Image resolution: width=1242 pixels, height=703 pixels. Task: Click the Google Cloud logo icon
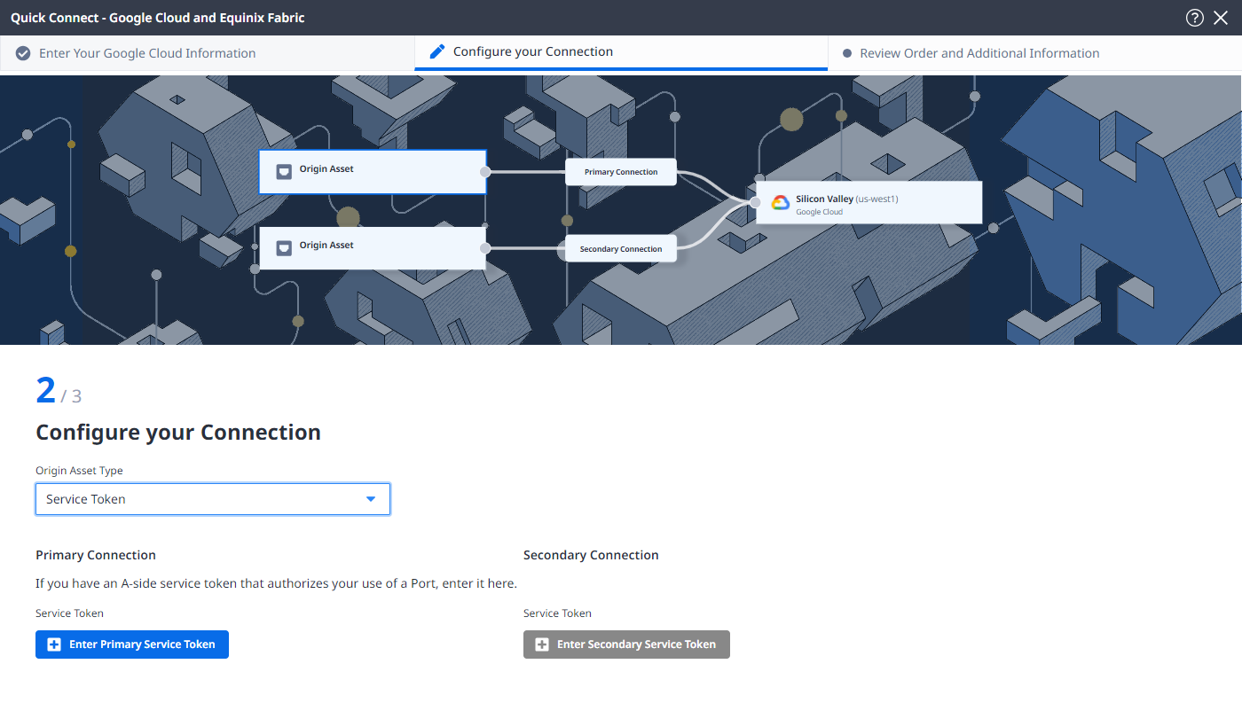click(x=780, y=203)
